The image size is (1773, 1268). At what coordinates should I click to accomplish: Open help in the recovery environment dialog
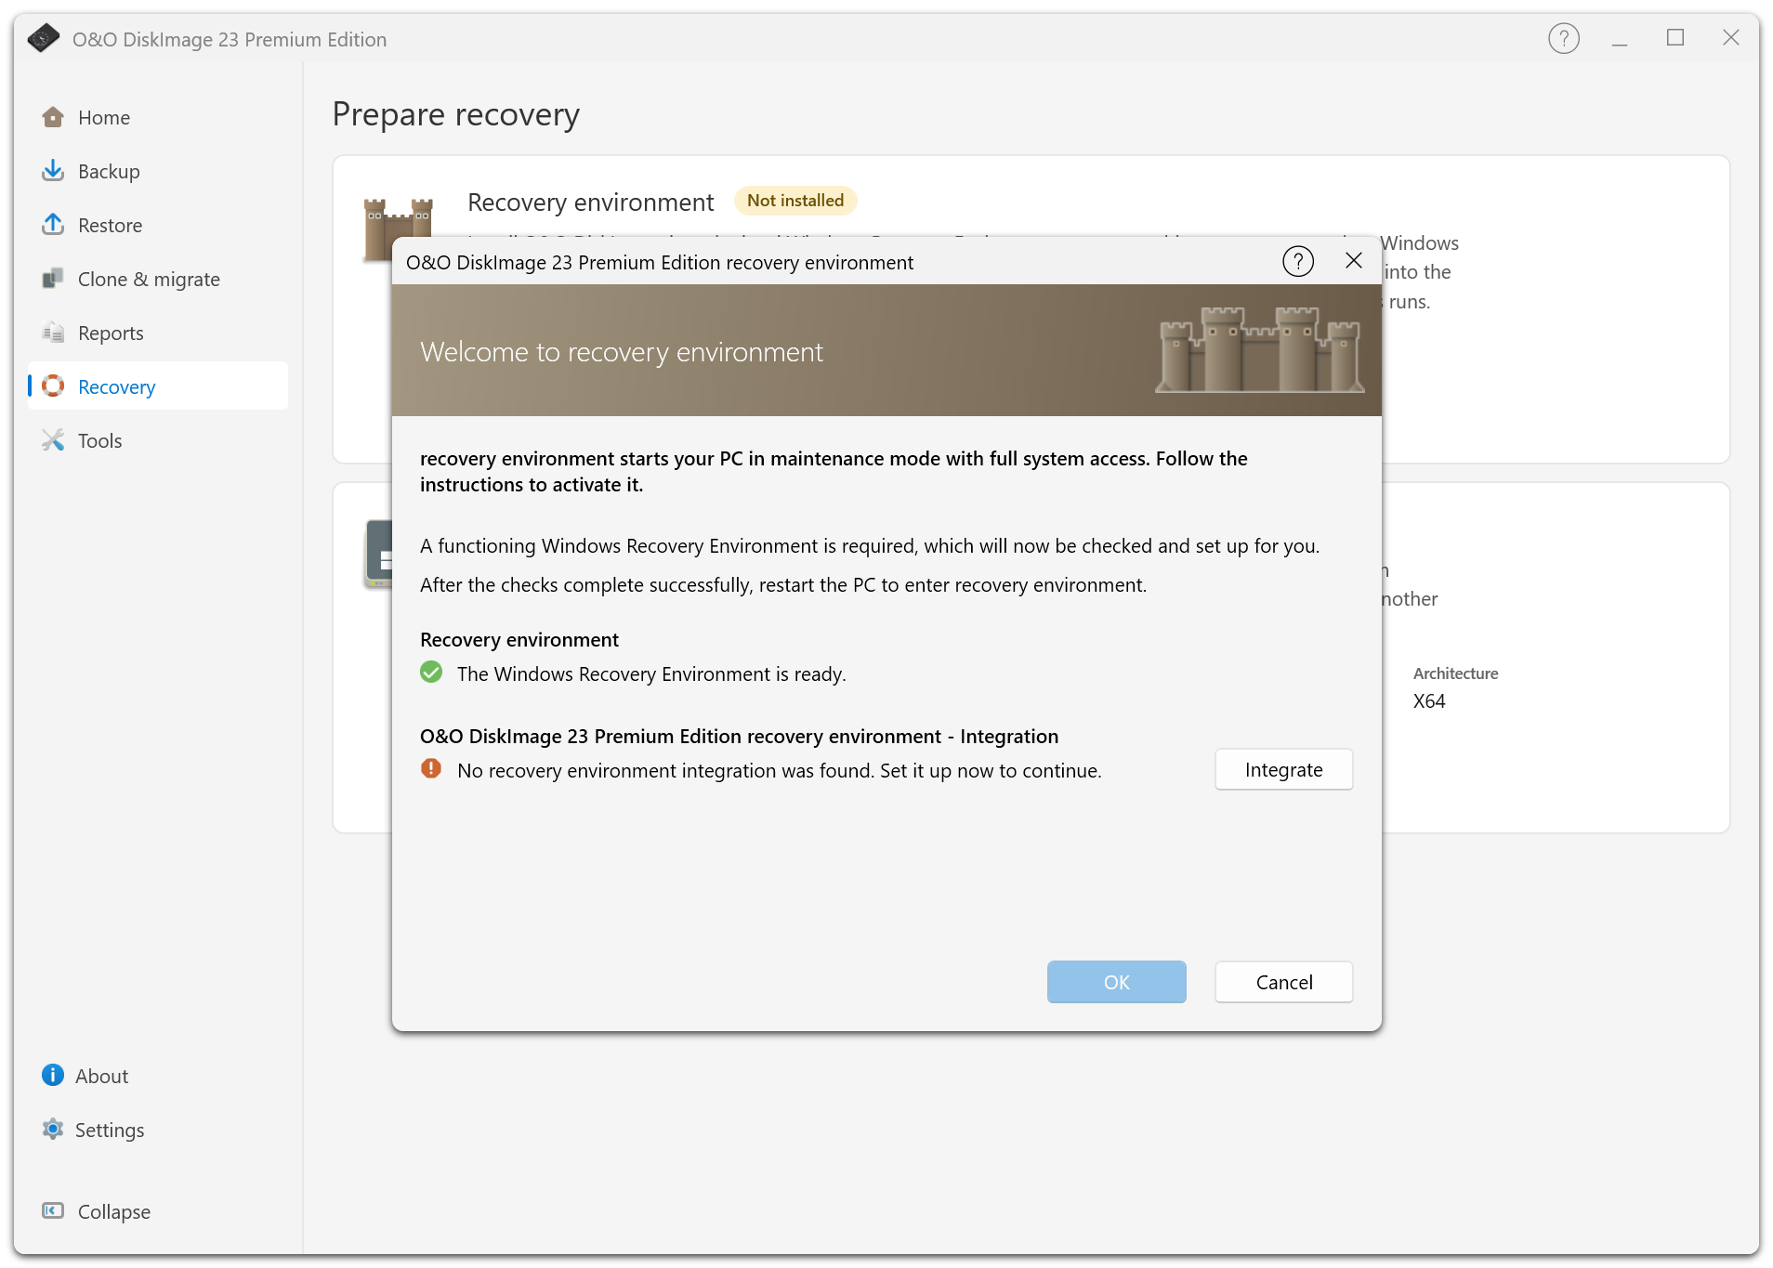tap(1298, 262)
